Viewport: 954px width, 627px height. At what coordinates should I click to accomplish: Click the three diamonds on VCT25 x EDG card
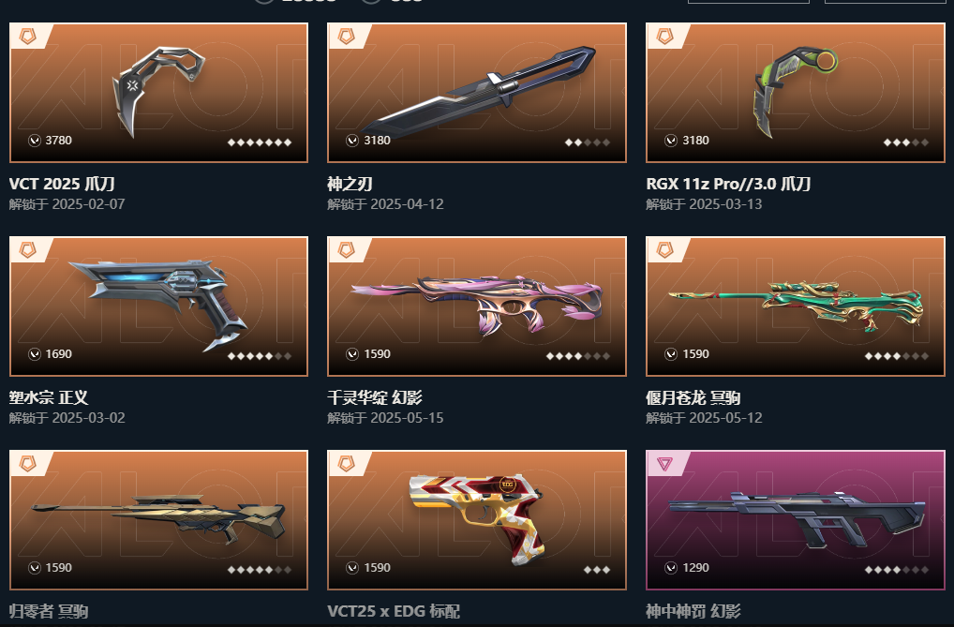click(x=597, y=570)
